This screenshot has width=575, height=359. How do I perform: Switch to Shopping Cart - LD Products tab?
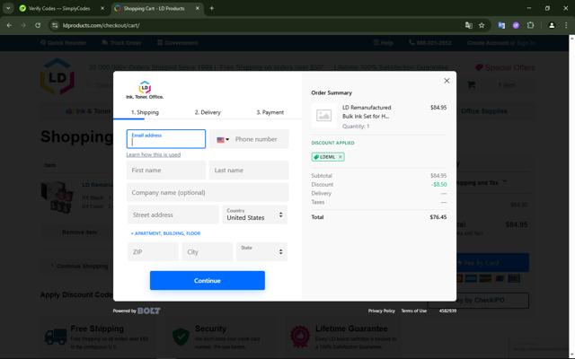[x=154, y=8]
